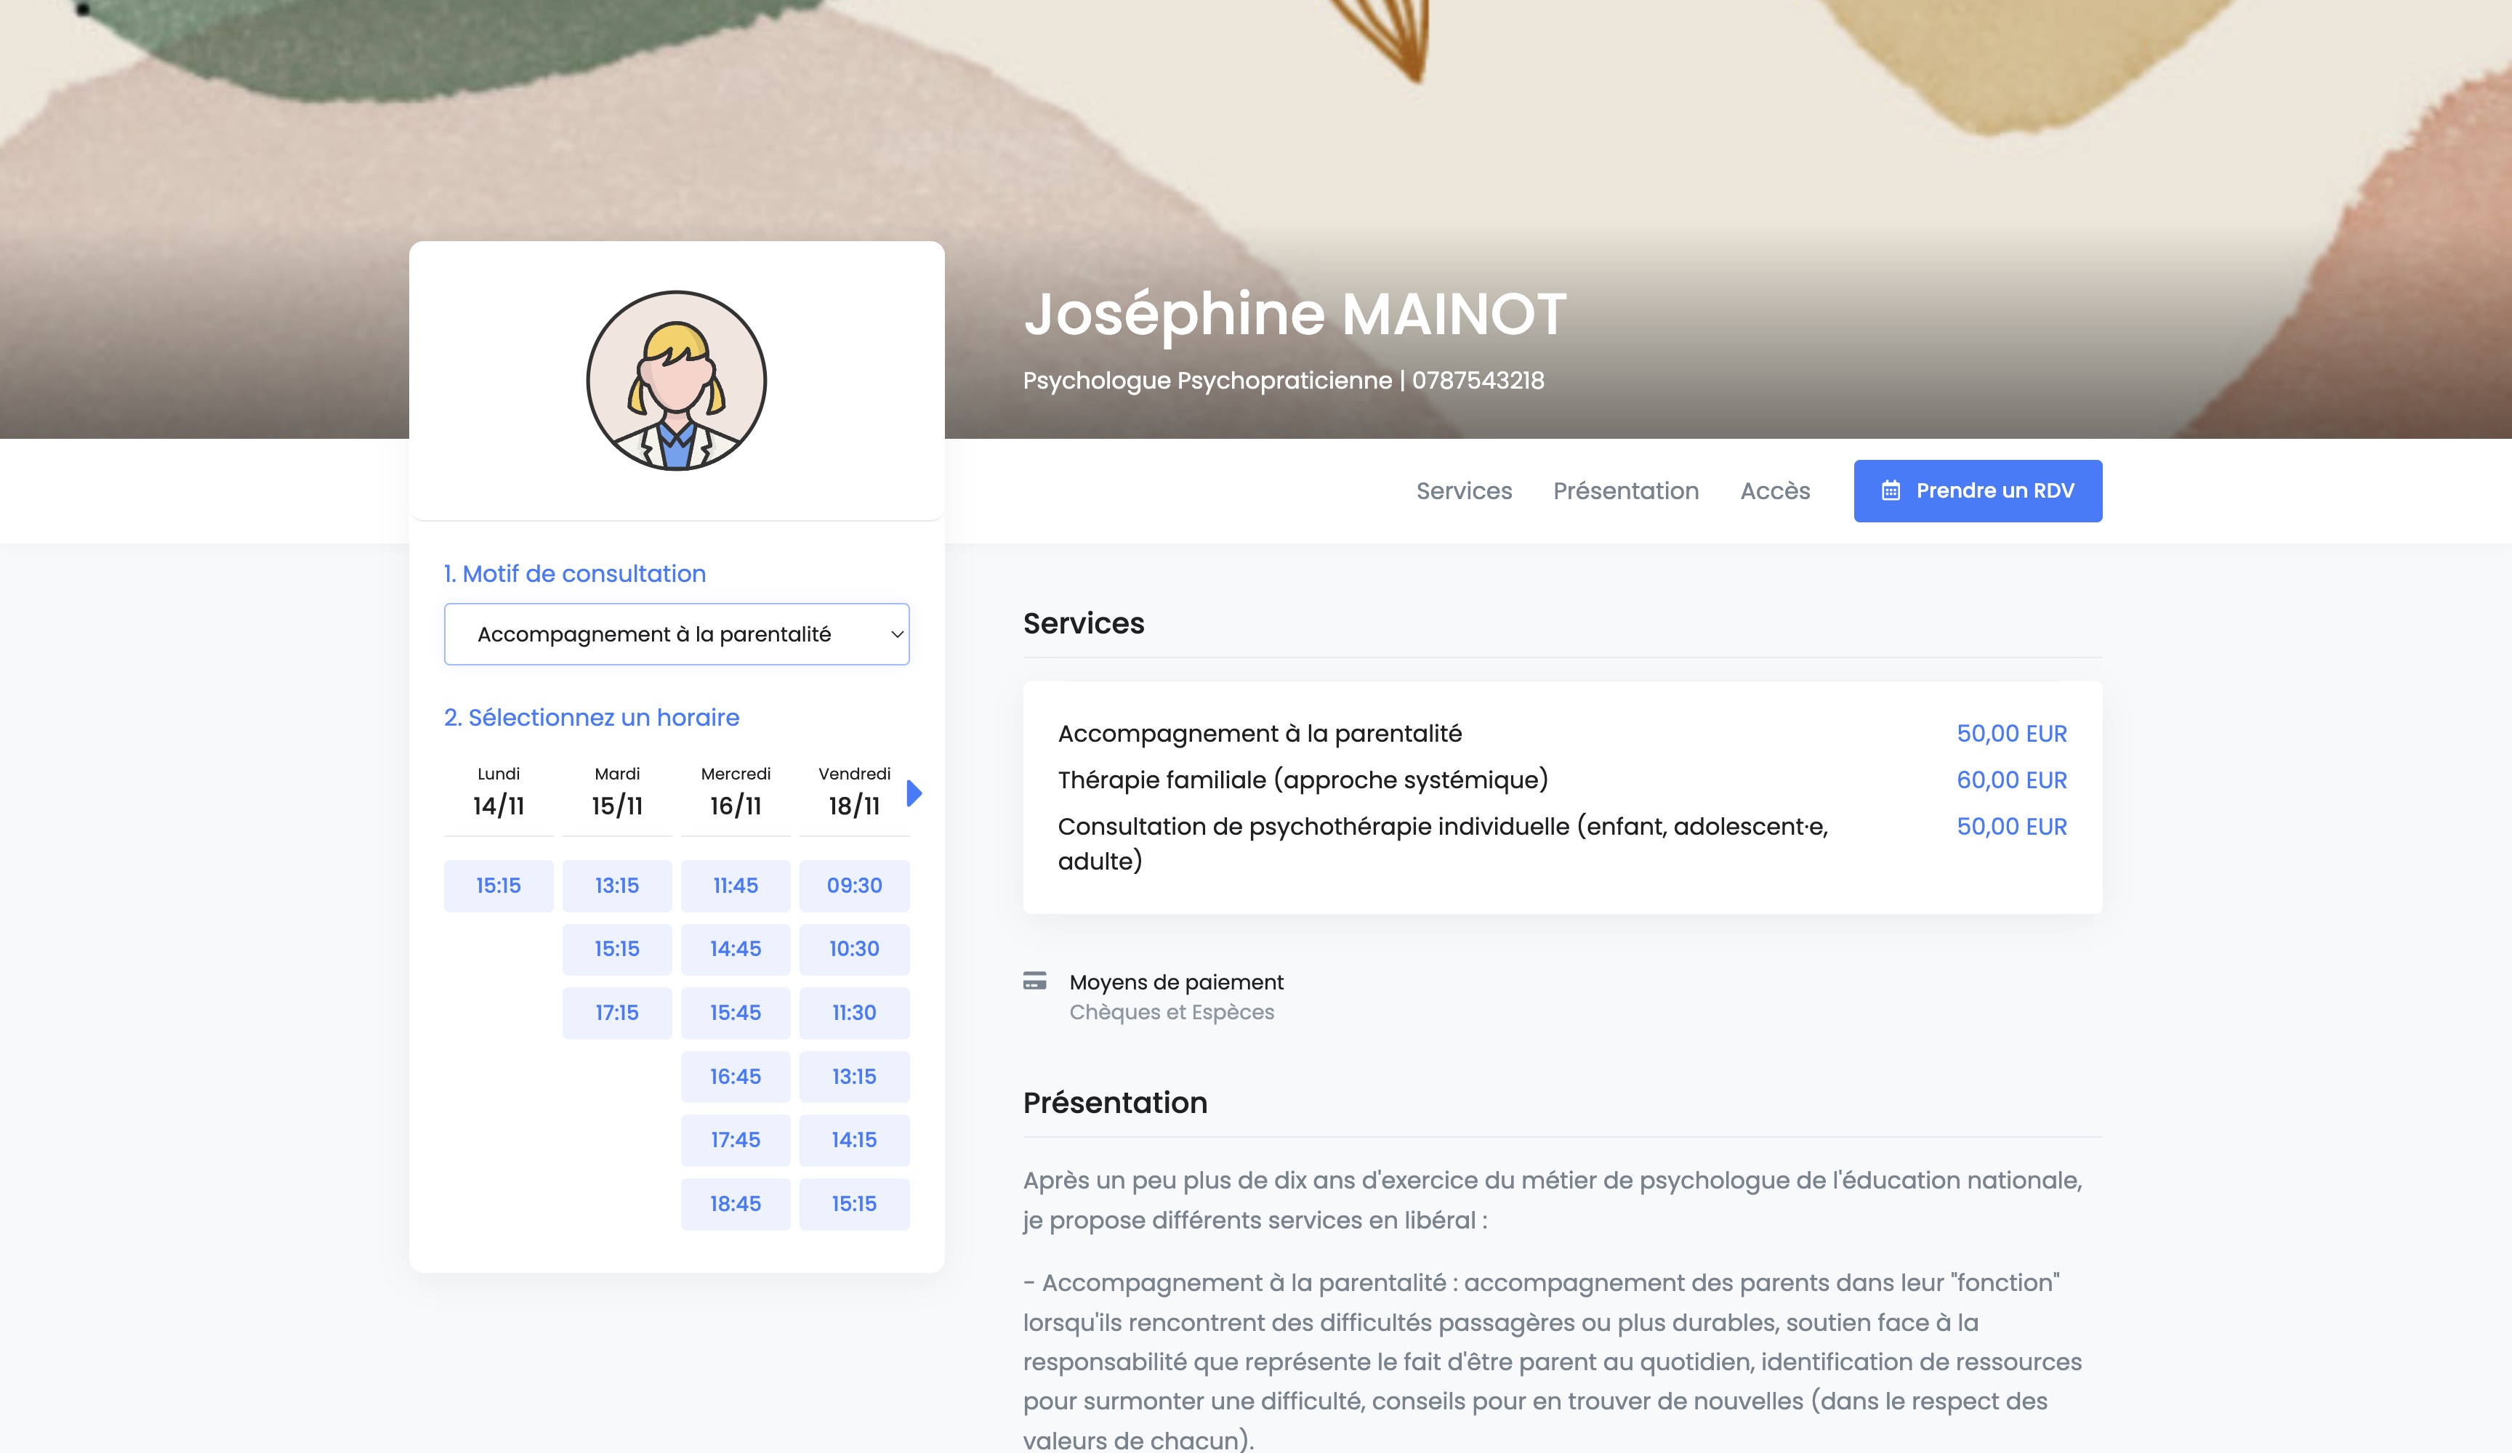Click the Prendre un RDV button
The height and width of the screenshot is (1453, 2512).
(x=1978, y=490)
